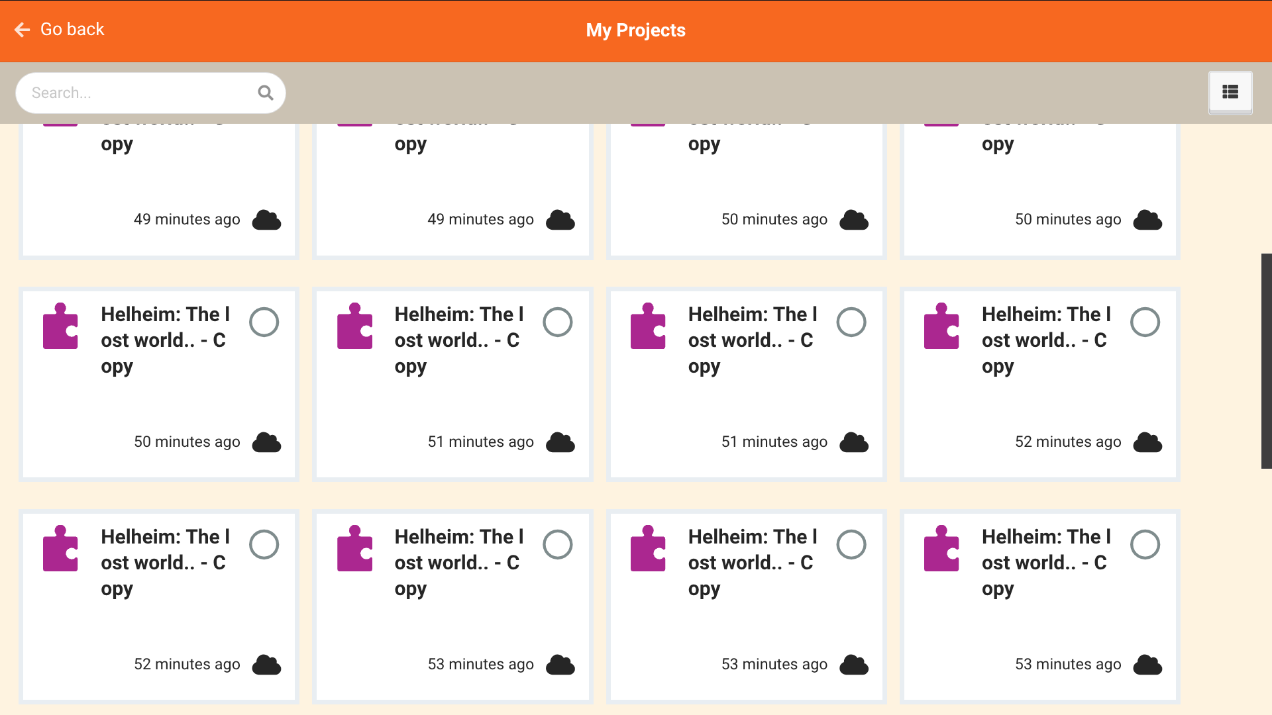Open first 53 minutes ago Helheim project title
1272x715 pixels.
pyautogui.click(x=459, y=562)
